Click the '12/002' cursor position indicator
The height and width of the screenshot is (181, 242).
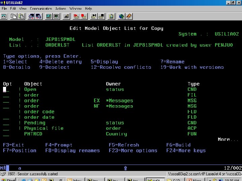tap(233, 168)
